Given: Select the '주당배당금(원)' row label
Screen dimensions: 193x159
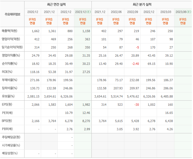Looking at the screenshot, I should pos(11,137).
